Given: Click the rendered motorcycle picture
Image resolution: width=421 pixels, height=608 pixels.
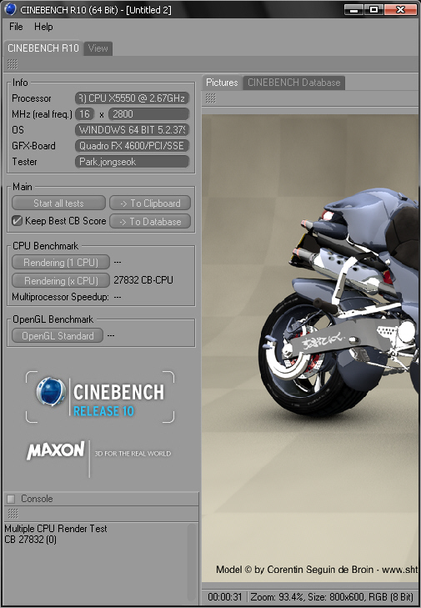Looking at the screenshot, I should [310, 348].
